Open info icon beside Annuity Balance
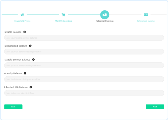168x120 pixels. click(x=25, y=73)
